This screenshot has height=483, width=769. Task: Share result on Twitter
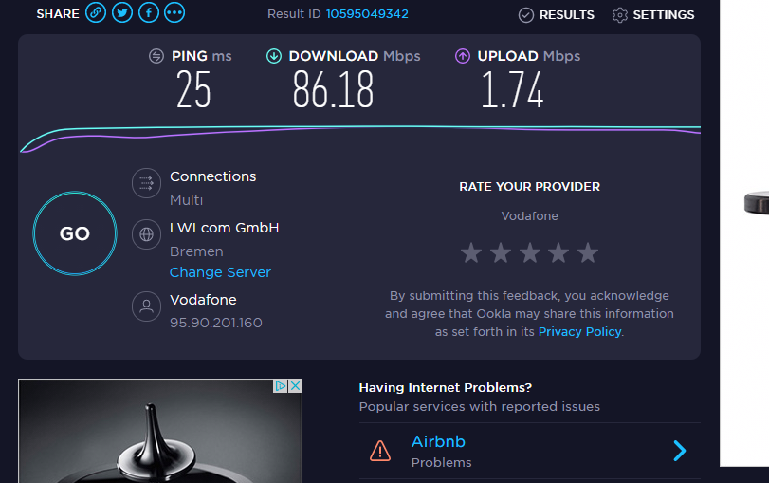(x=122, y=13)
